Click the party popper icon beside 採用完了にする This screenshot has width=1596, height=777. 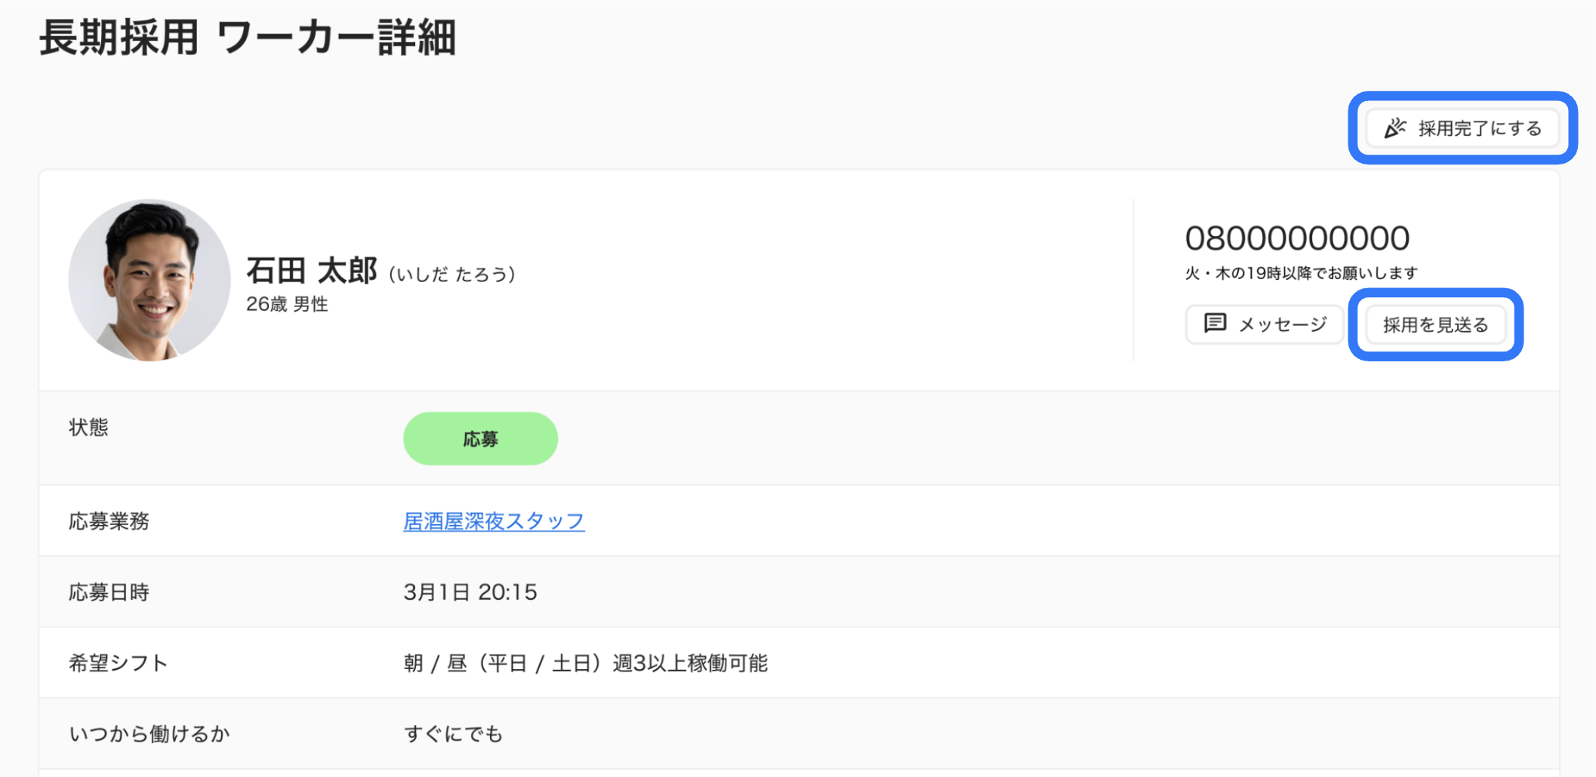[1394, 128]
